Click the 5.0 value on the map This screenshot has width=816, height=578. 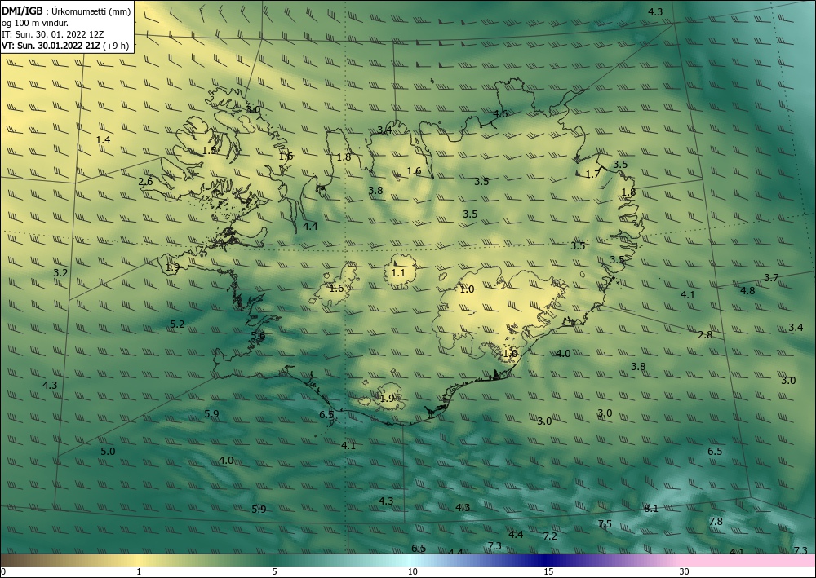point(108,451)
